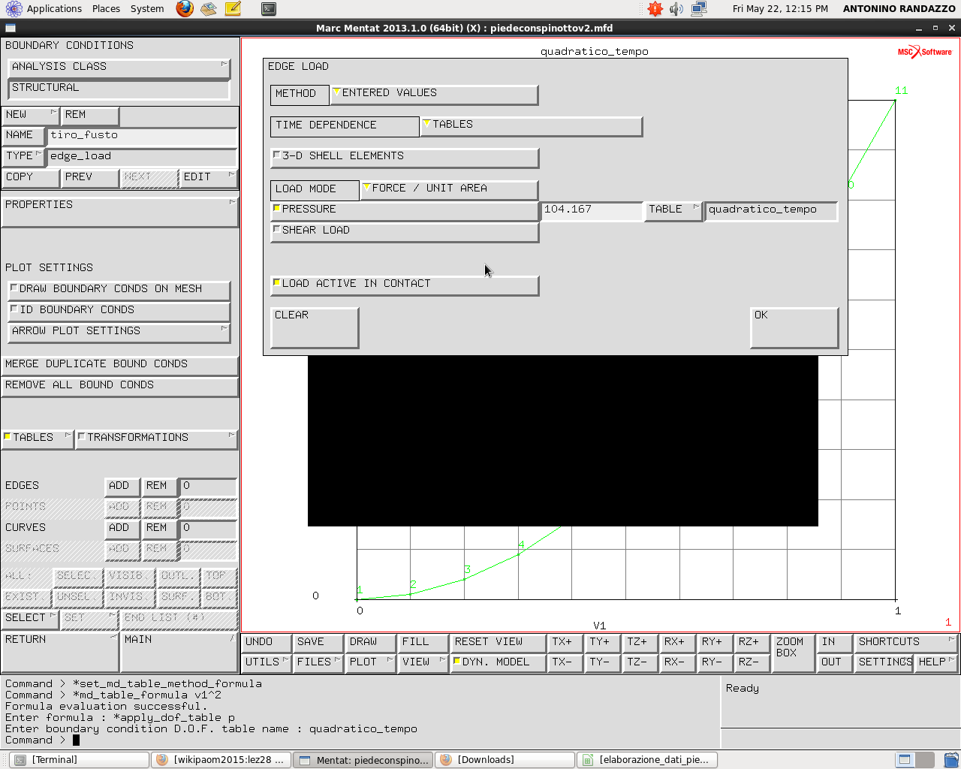Click the RETURN button
This screenshot has height=769, width=961.
[60, 651]
